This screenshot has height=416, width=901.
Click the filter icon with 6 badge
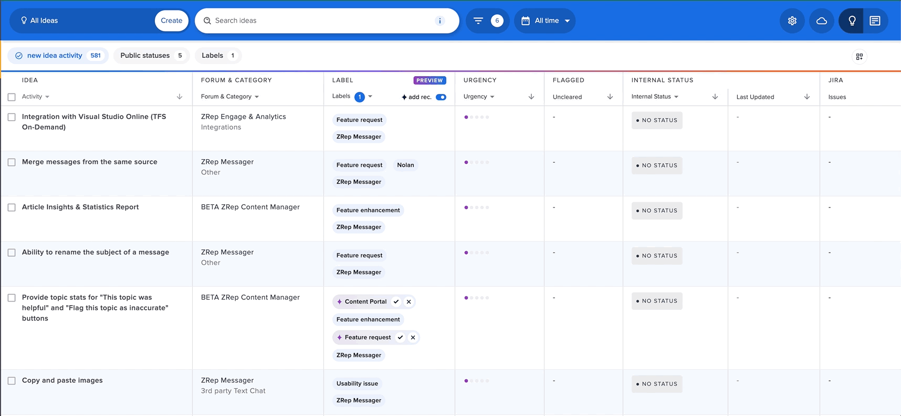[x=478, y=21]
